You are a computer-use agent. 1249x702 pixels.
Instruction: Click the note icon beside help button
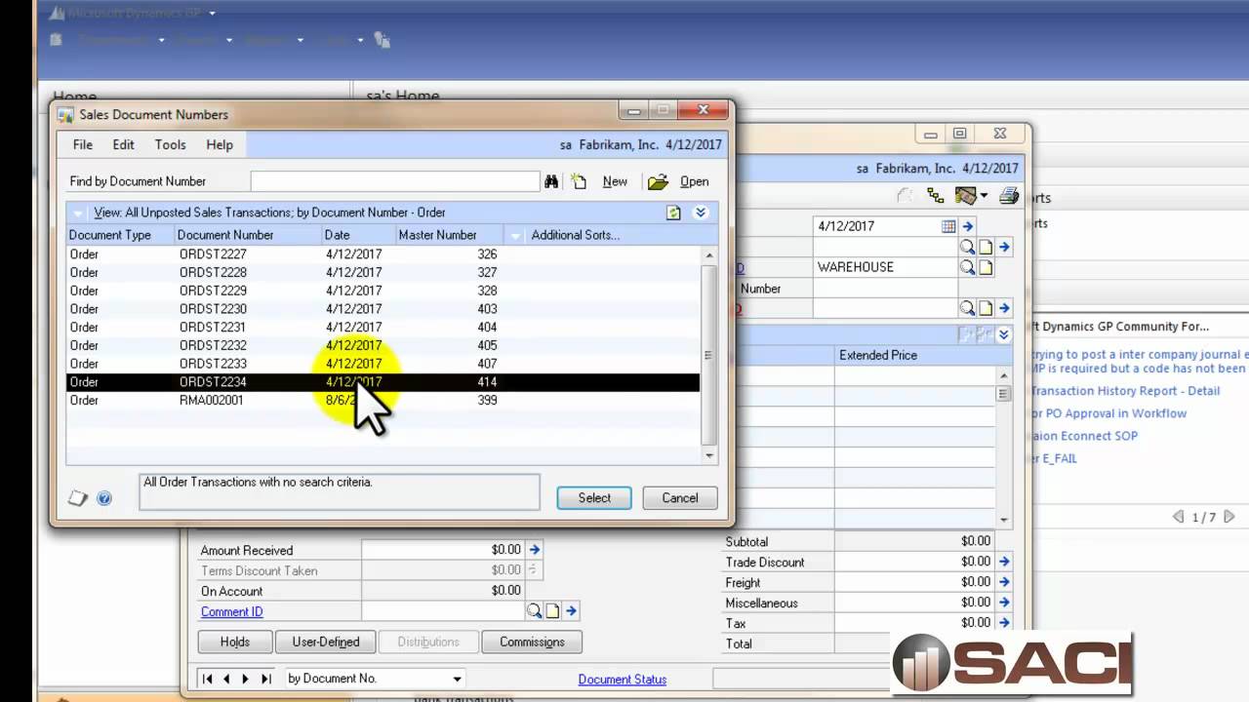tap(78, 498)
